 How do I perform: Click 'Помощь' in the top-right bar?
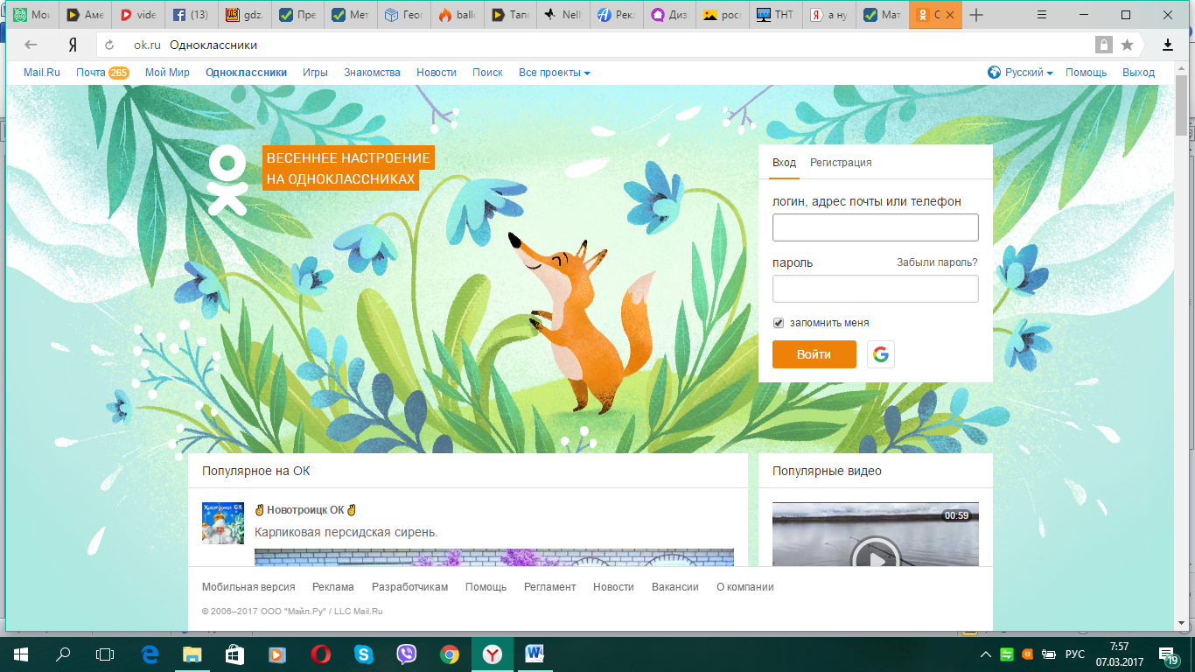coord(1086,73)
